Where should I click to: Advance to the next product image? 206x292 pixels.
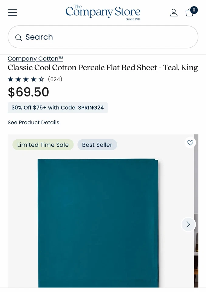point(188,224)
